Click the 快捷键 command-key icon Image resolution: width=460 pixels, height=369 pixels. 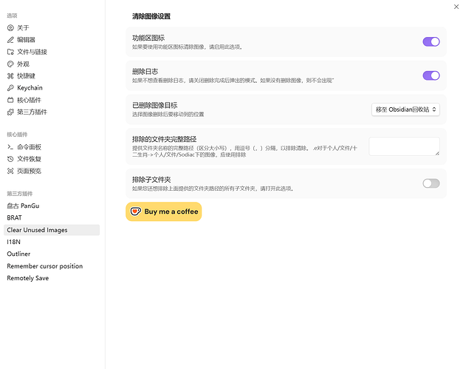tap(10, 76)
